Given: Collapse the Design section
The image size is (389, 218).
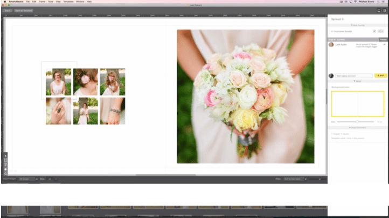Looking at the screenshot, I should pos(357,81).
